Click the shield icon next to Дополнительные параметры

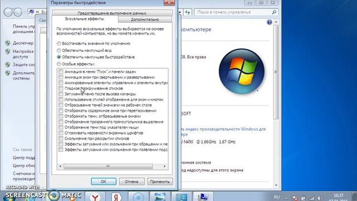(x=8, y=73)
